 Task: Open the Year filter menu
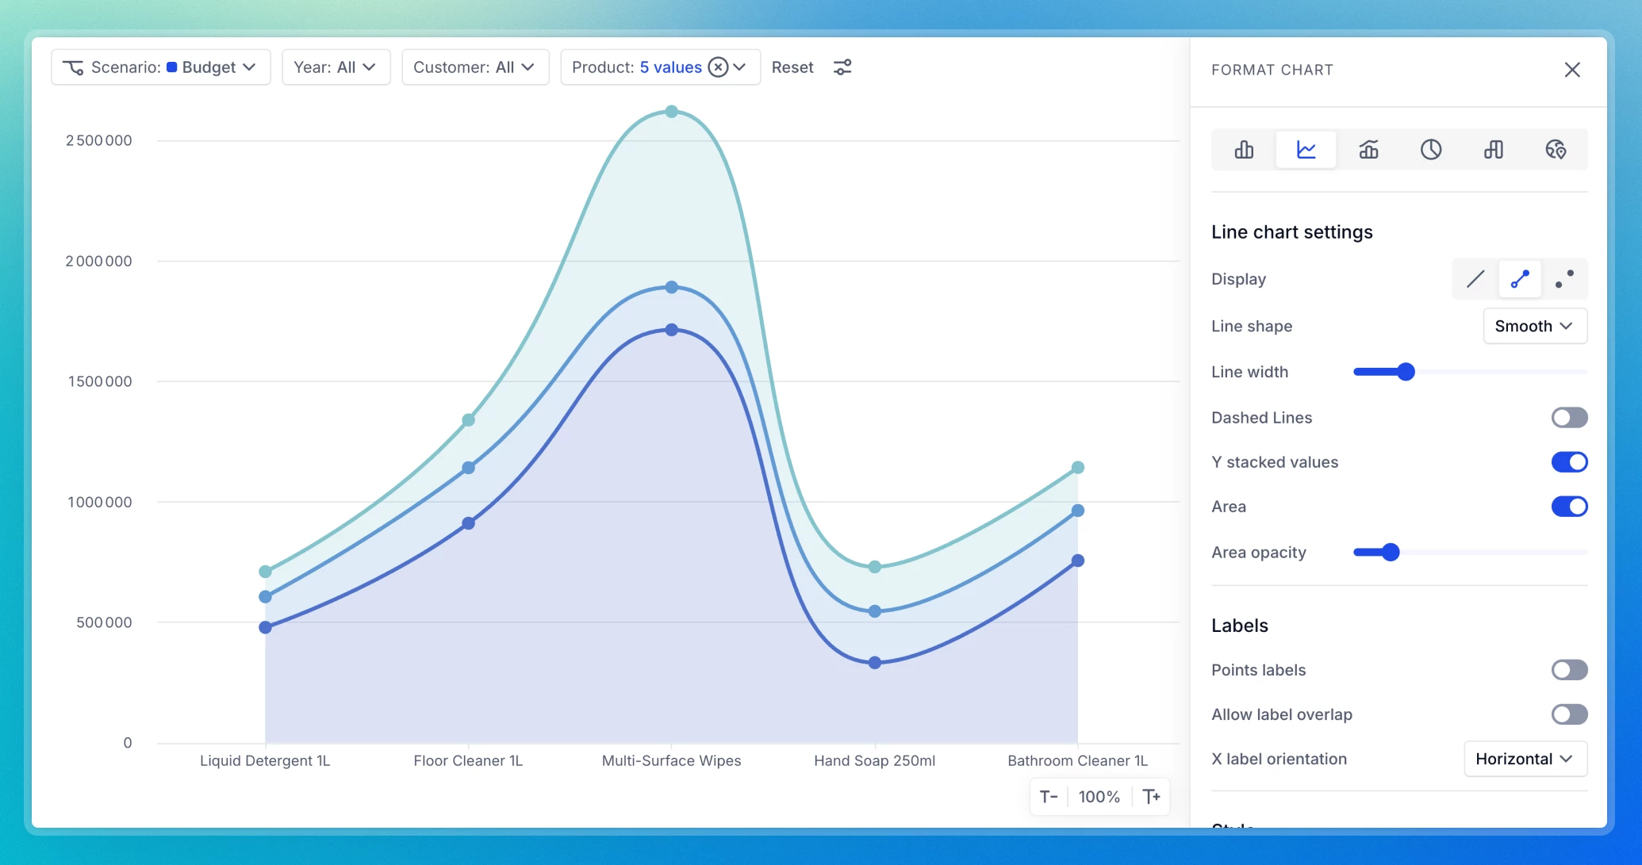336,67
